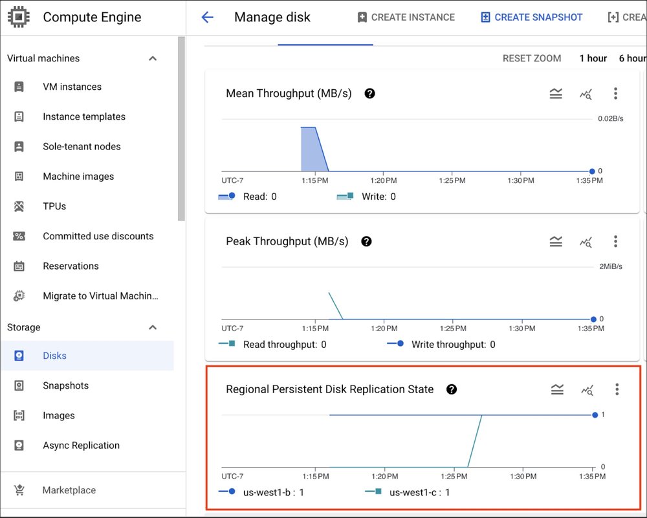Toggle Write throughput series in legend
Image resolution: width=647 pixels, height=518 pixels.
point(441,345)
